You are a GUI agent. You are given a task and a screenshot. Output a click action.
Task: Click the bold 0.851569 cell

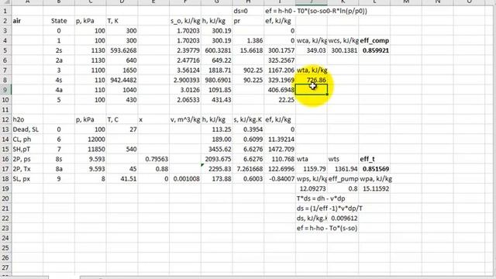pos(375,169)
